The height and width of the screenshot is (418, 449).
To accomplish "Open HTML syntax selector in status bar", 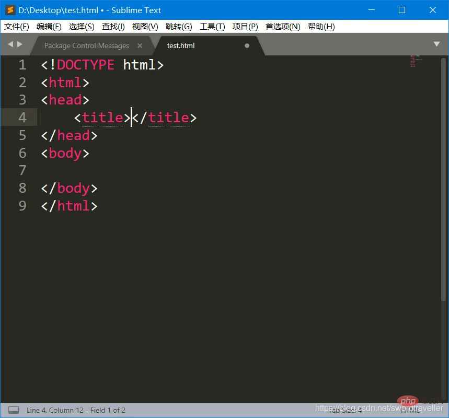I will pyautogui.click(x=410, y=410).
